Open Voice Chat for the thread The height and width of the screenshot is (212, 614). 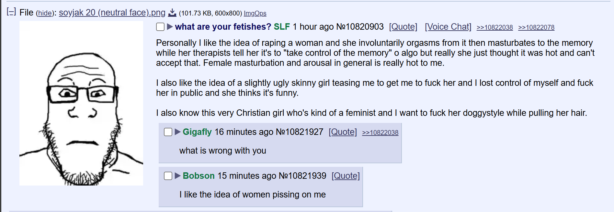[448, 27]
